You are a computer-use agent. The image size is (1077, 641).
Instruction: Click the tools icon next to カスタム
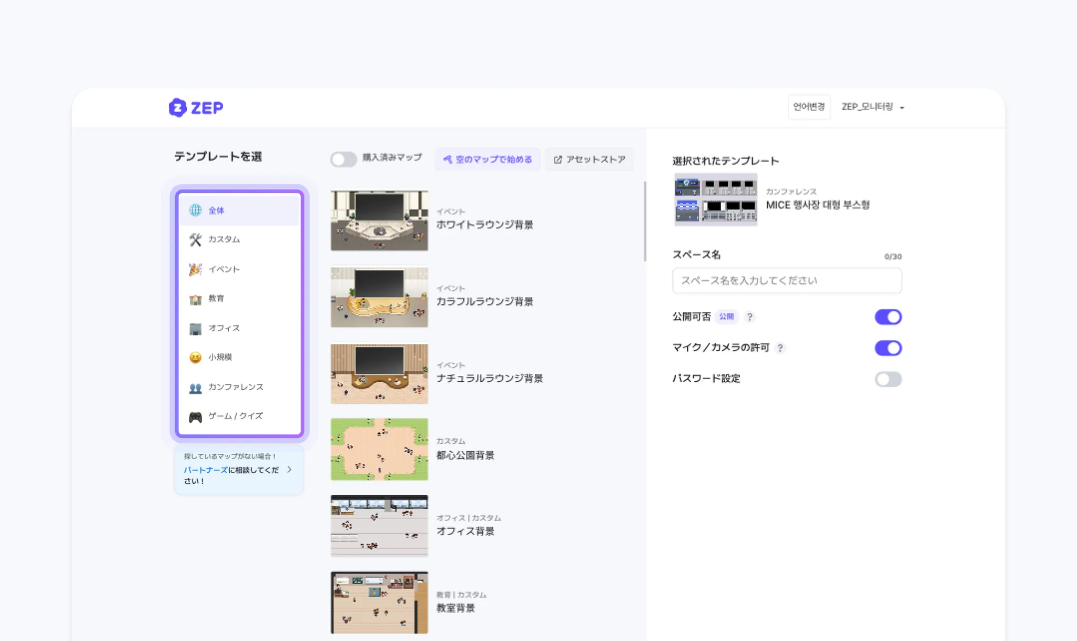(x=195, y=240)
